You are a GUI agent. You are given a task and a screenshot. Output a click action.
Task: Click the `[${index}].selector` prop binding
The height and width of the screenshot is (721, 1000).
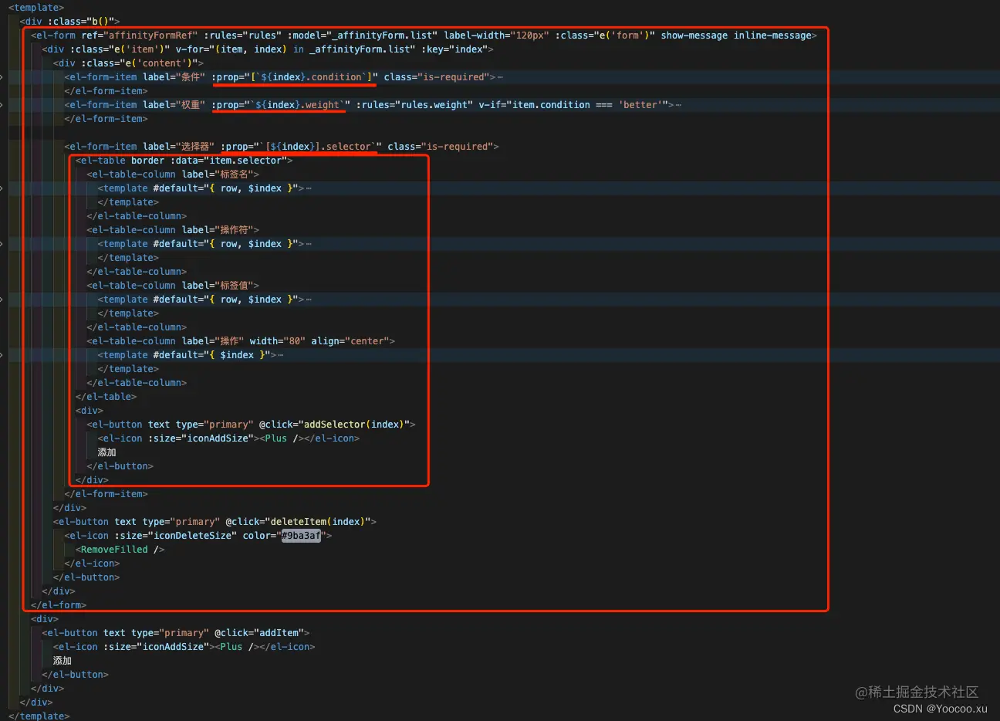coord(301,147)
